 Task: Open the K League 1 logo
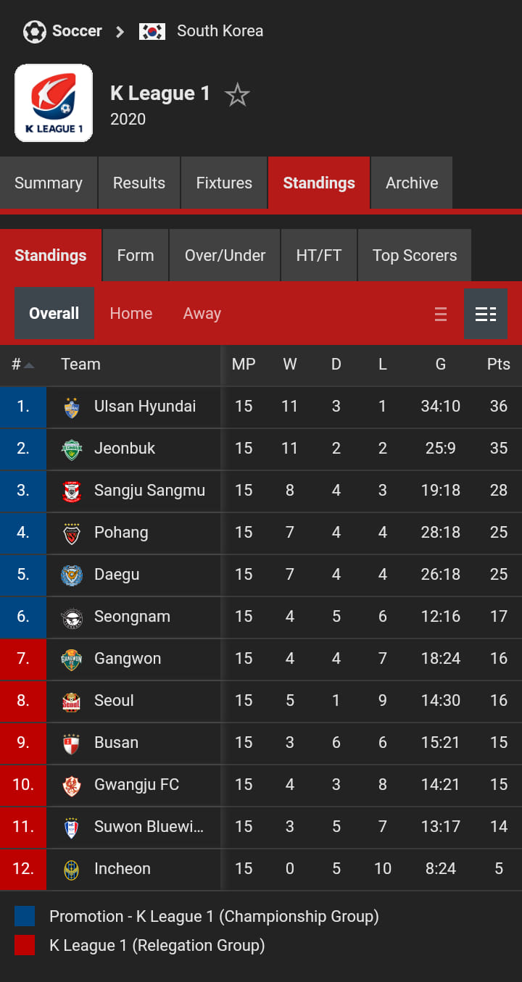tap(54, 103)
